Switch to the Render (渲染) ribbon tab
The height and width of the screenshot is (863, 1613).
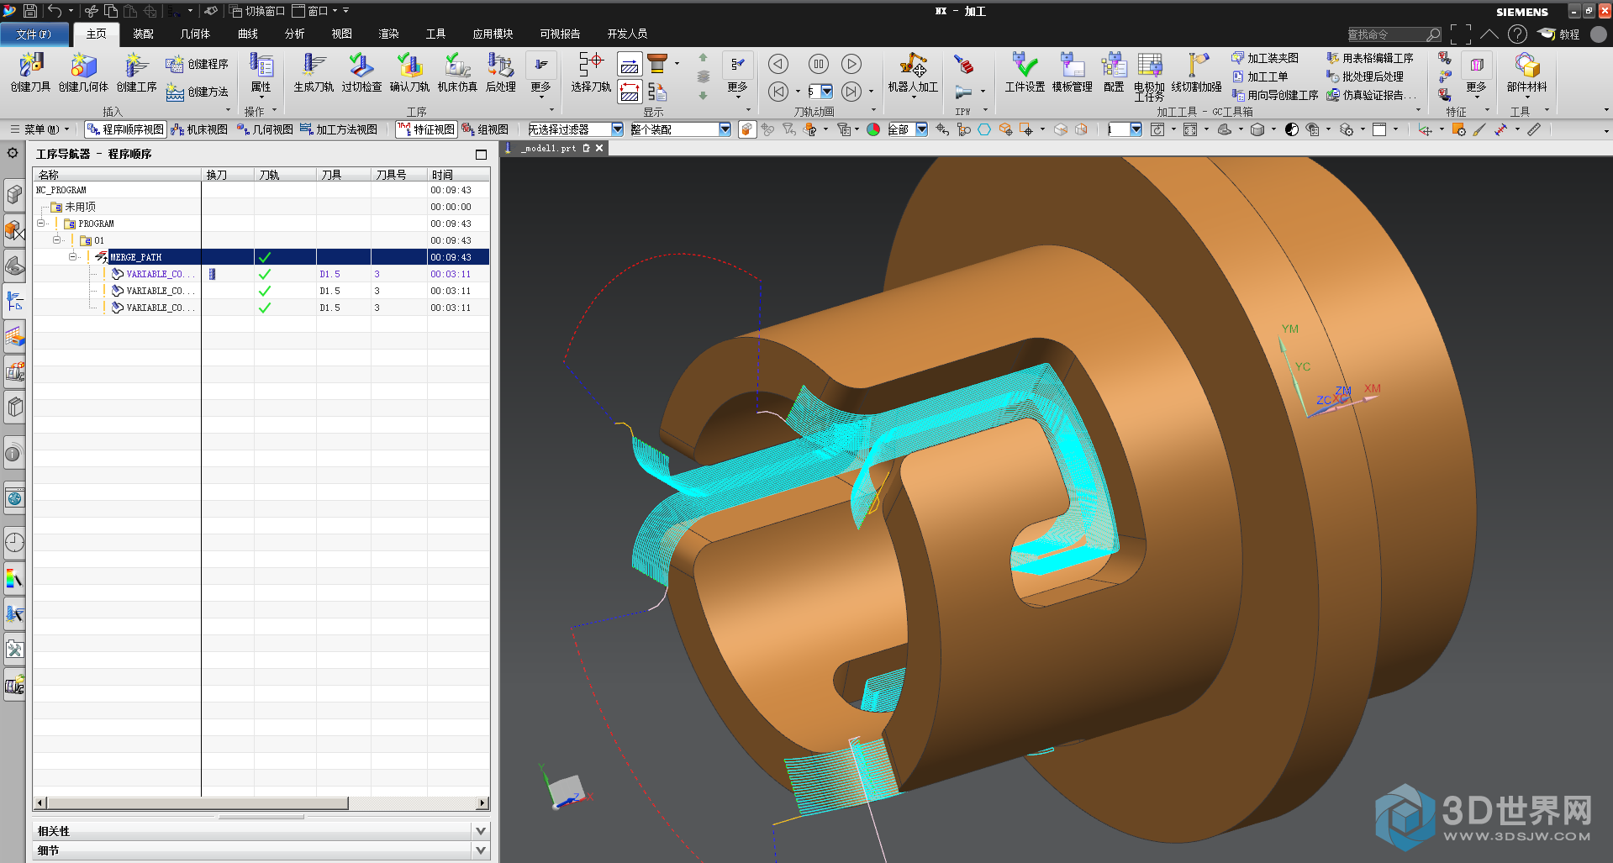click(x=388, y=34)
